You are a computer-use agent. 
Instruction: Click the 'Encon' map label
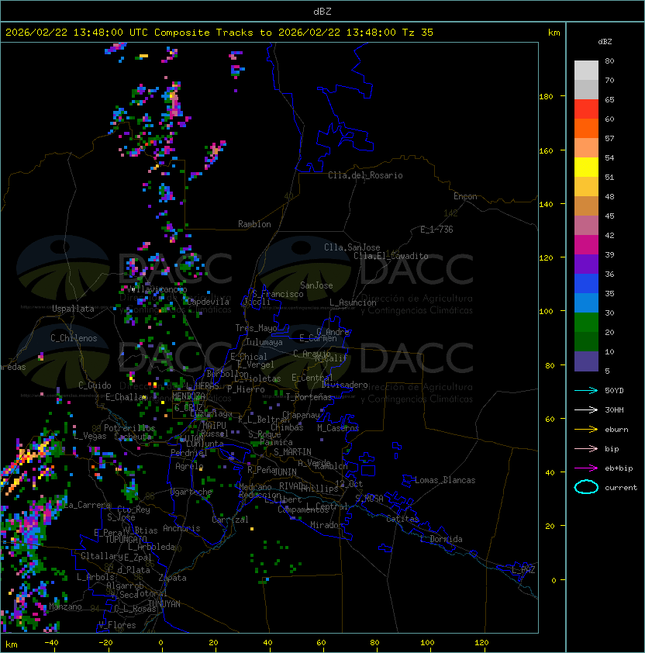click(x=465, y=196)
